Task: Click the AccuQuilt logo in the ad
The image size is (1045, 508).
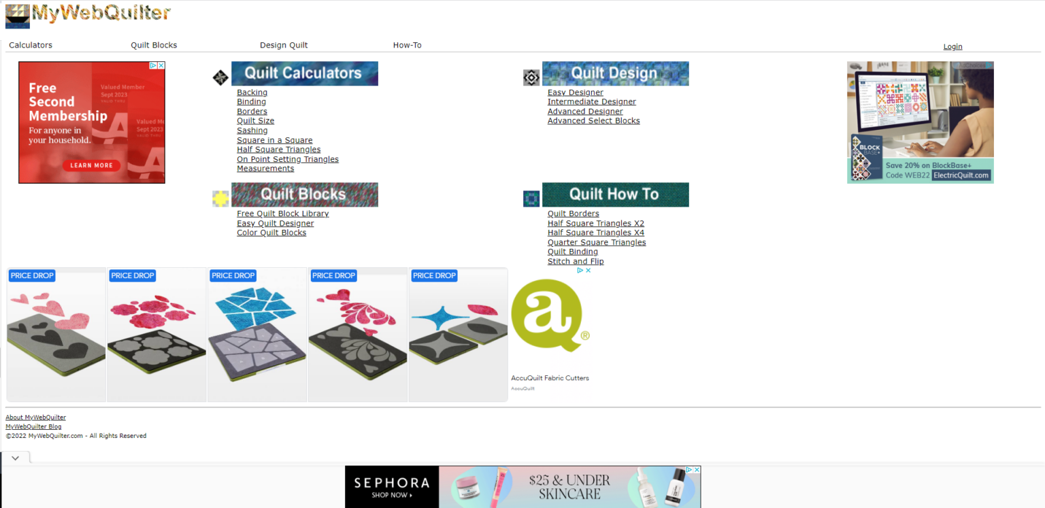Action: 550,316
